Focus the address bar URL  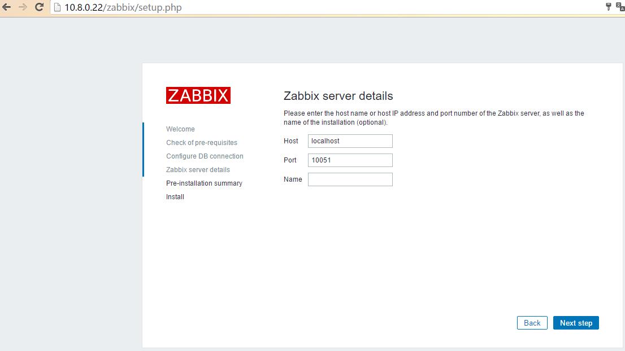pyautogui.click(x=123, y=7)
